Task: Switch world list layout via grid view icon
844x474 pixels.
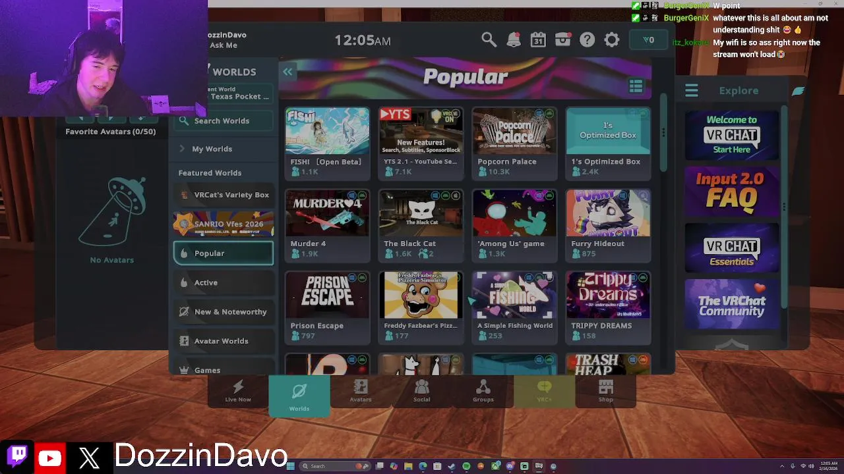Action: click(x=636, y=86)
